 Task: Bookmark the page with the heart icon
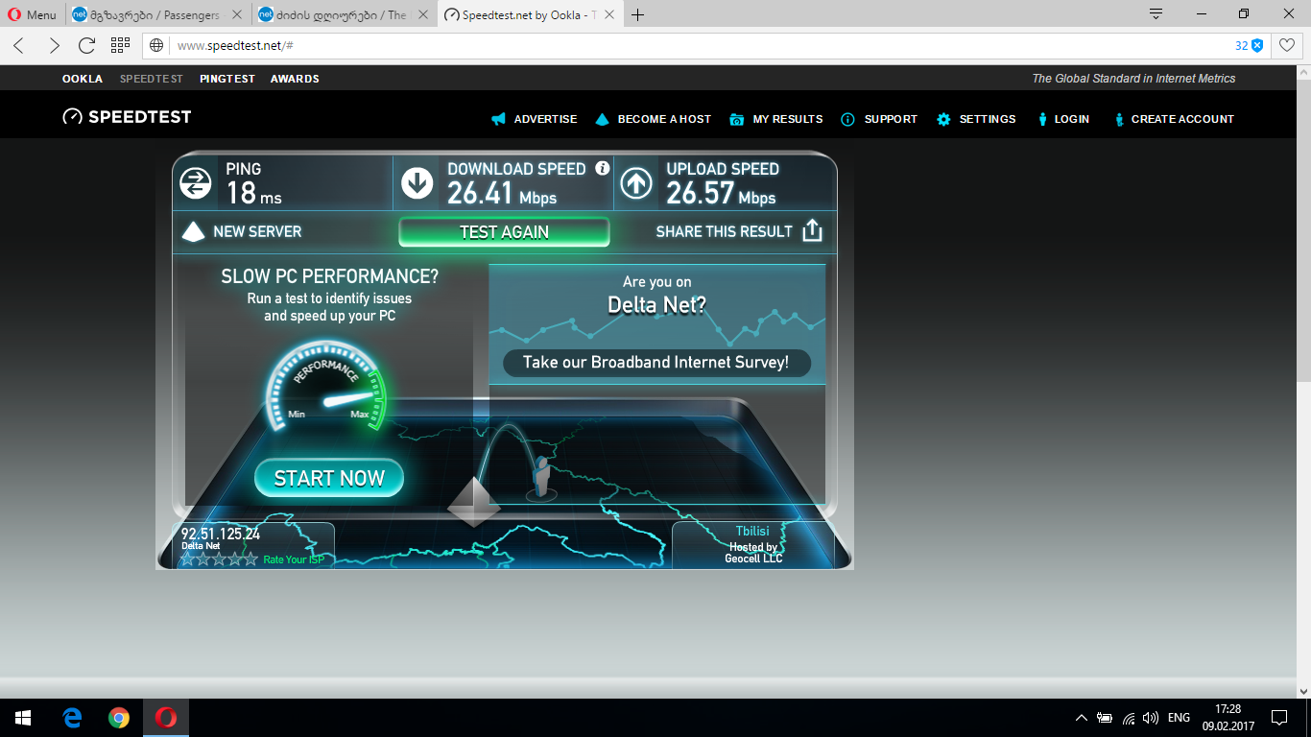[1287, 45]
